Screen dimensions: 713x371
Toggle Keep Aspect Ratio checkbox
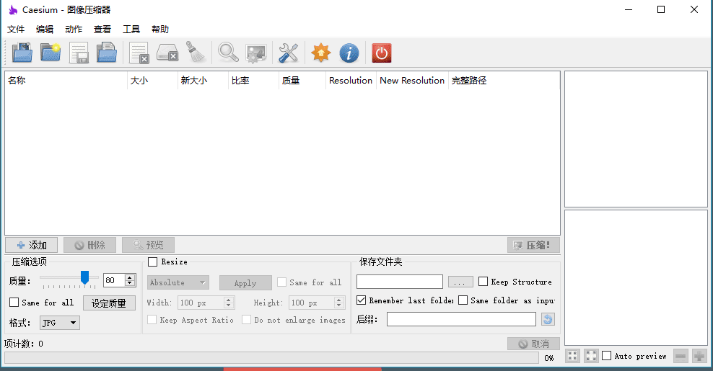tap(152, 320)
